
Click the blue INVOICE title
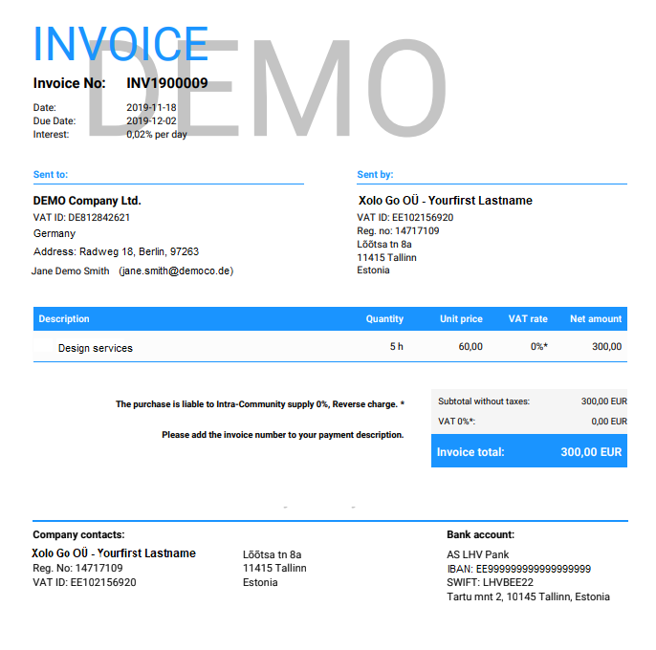120,44
